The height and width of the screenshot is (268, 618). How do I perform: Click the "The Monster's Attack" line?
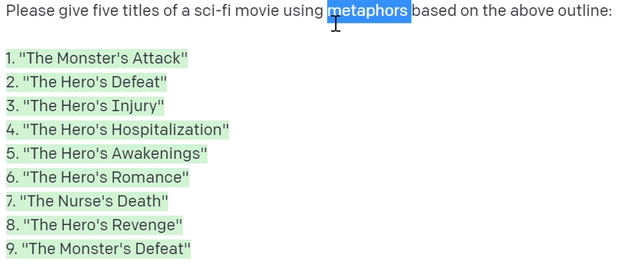[x=97, y=58]
